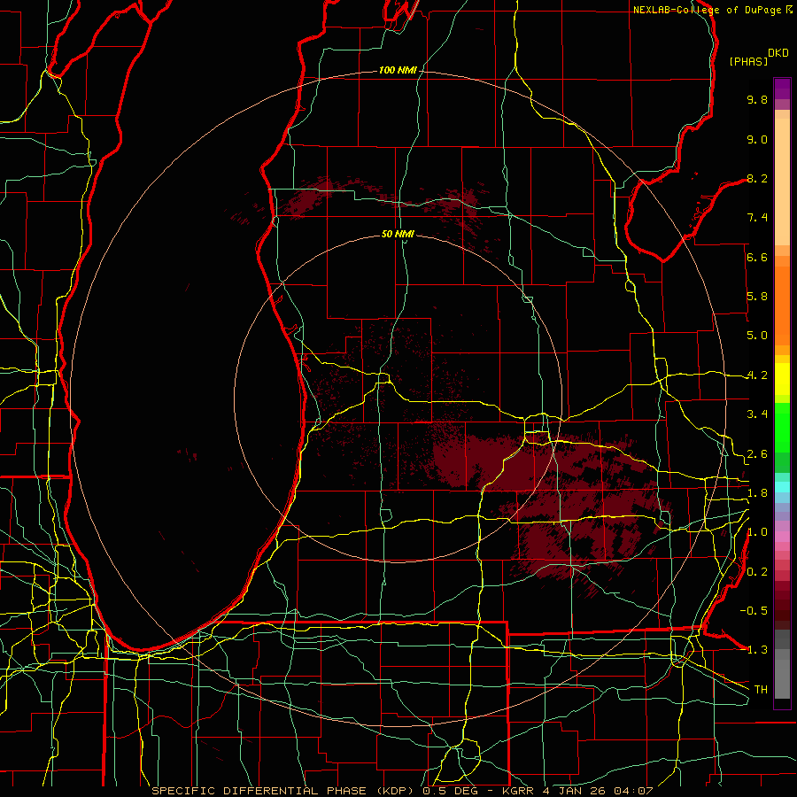Click the KGRR radar station identifier
Image resolution: width=797 pixels, height=797 pixels.
coord(518,791)
